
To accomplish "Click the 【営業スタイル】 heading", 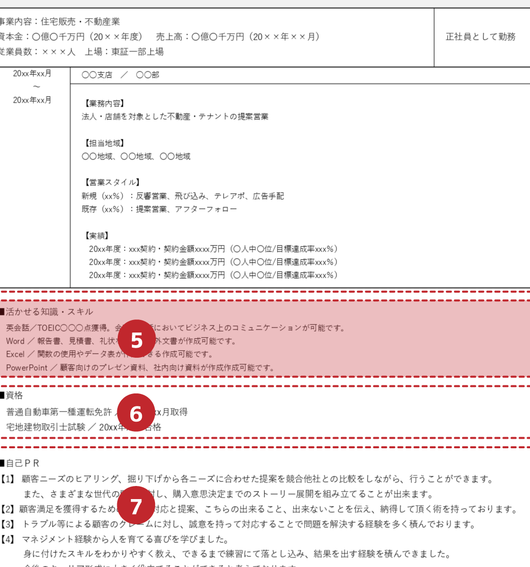I will 111,182.
